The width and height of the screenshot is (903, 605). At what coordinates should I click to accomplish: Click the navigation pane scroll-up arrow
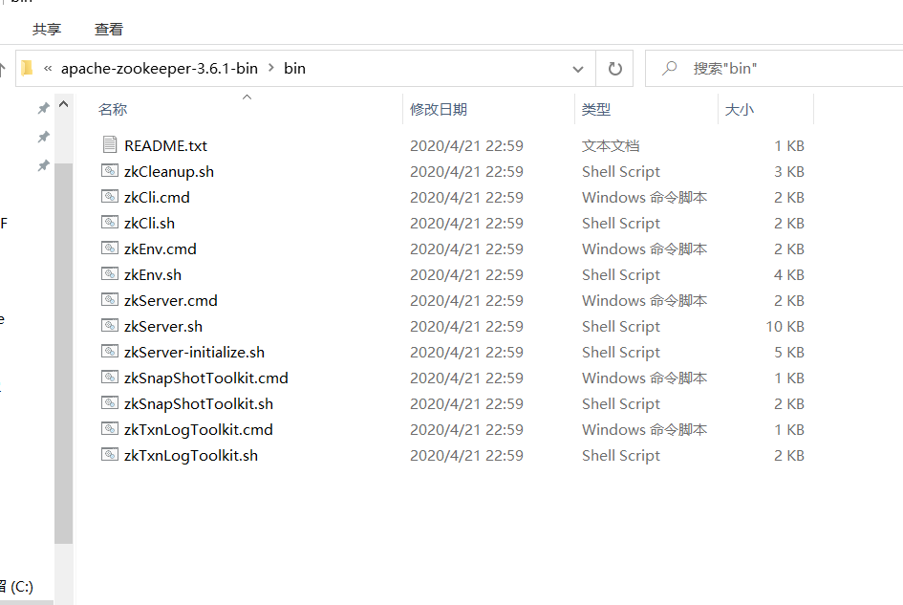(63, 104)
